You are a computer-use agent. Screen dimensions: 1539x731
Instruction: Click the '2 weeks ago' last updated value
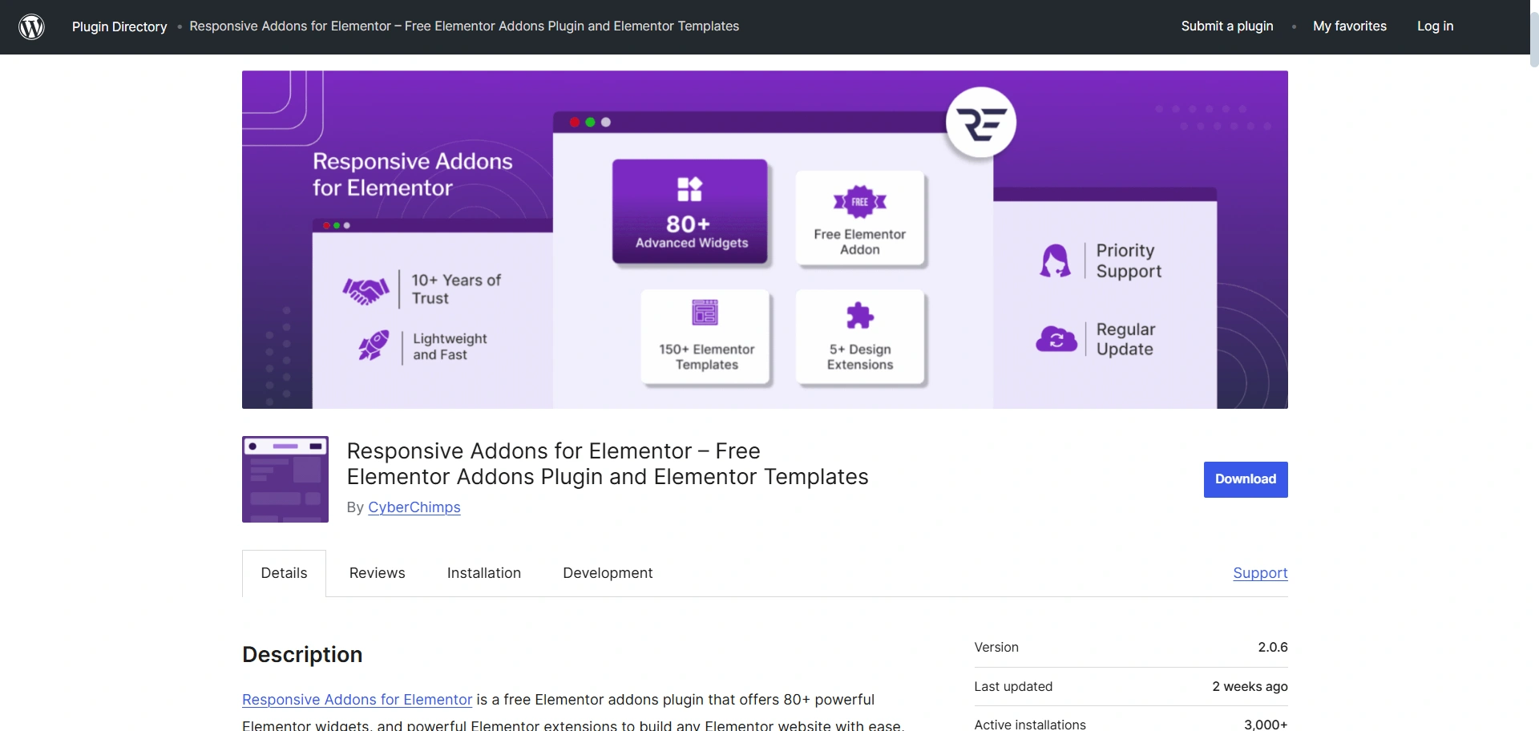(x=1250, y=687)
